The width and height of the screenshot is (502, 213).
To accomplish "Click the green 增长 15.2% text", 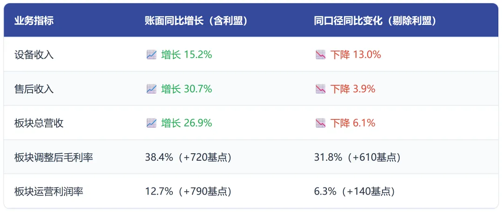I will [187, 55].
